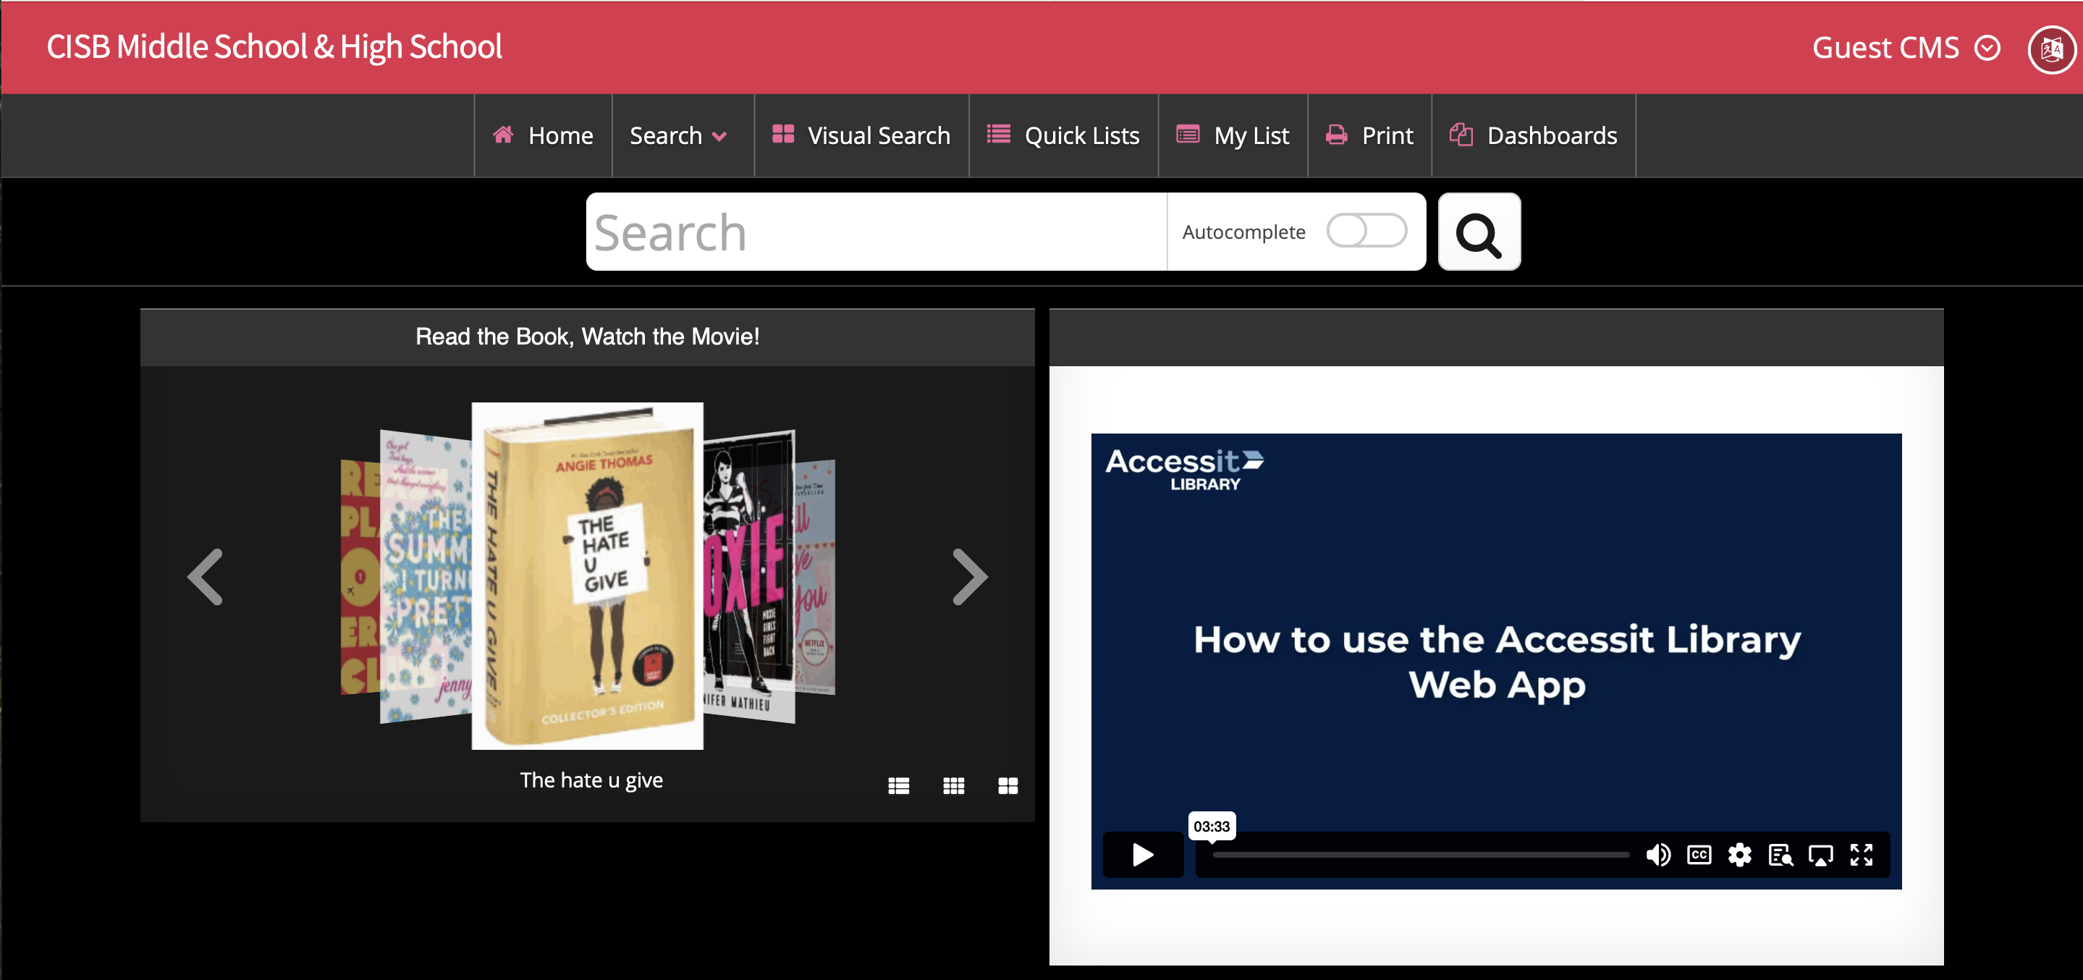Click the video progress bar
The width and height of the screenshot is (2083, 980).
point(1420,855)
